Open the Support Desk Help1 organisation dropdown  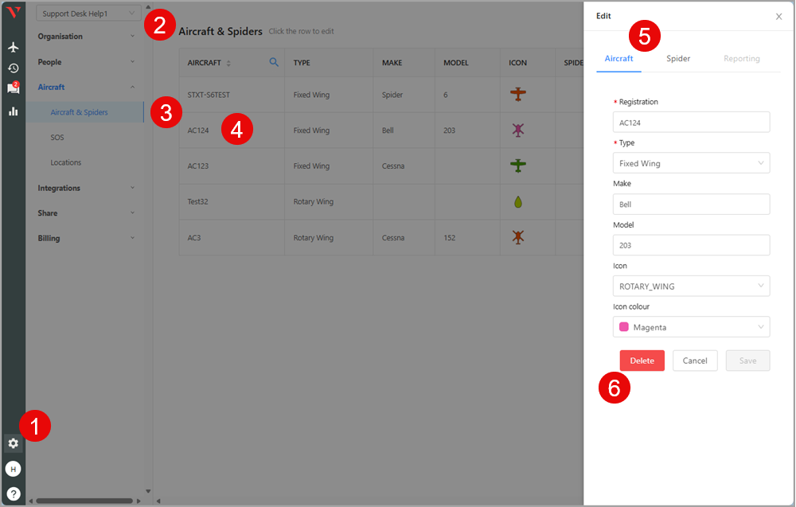tap(88, 14)
